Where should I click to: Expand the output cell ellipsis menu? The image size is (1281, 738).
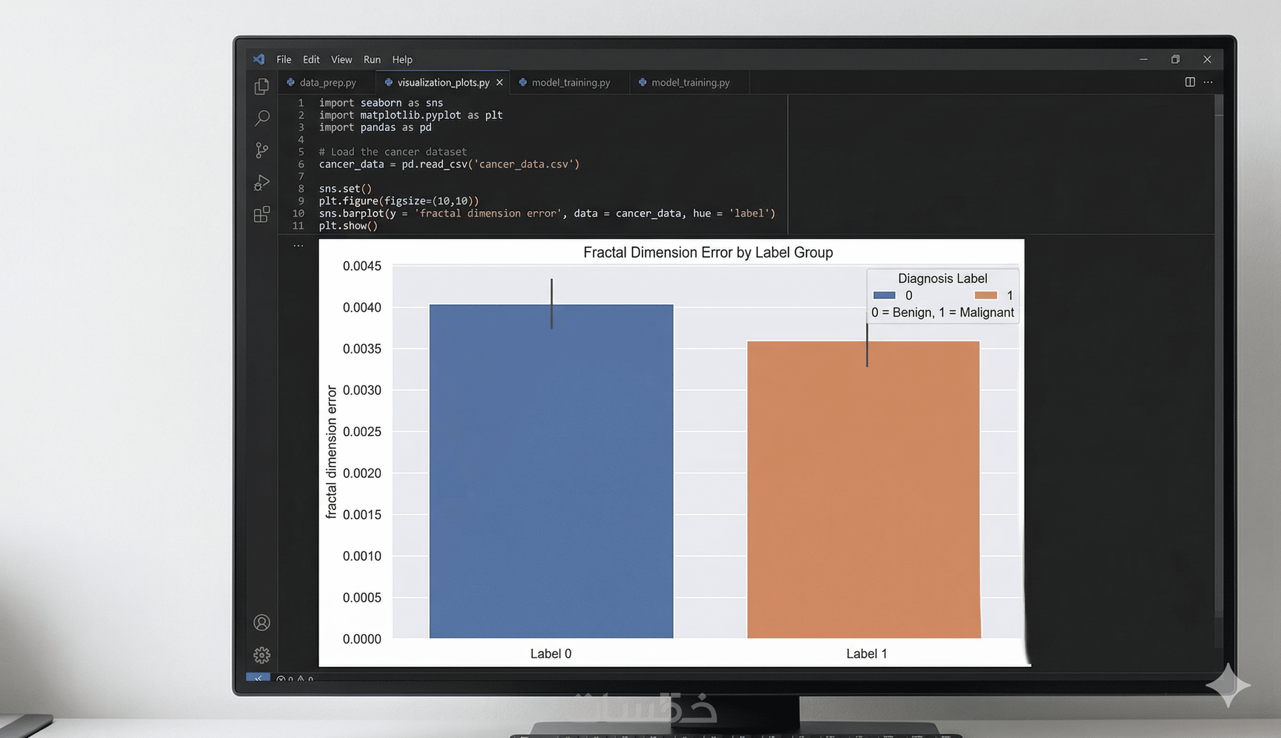pos(298,246)
